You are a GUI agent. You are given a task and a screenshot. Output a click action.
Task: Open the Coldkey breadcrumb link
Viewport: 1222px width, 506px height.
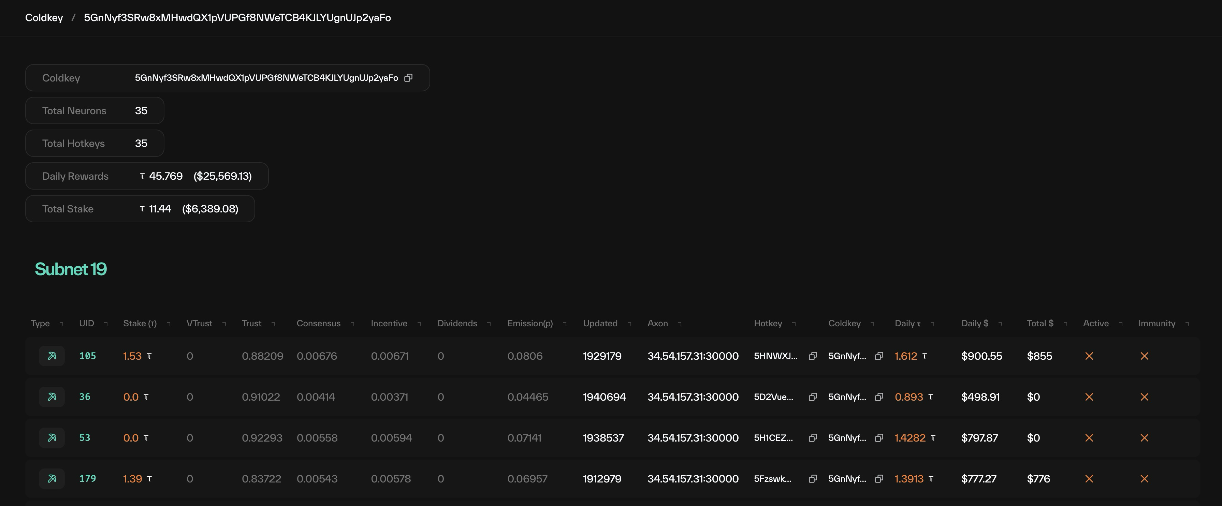(x=44, y=17)
